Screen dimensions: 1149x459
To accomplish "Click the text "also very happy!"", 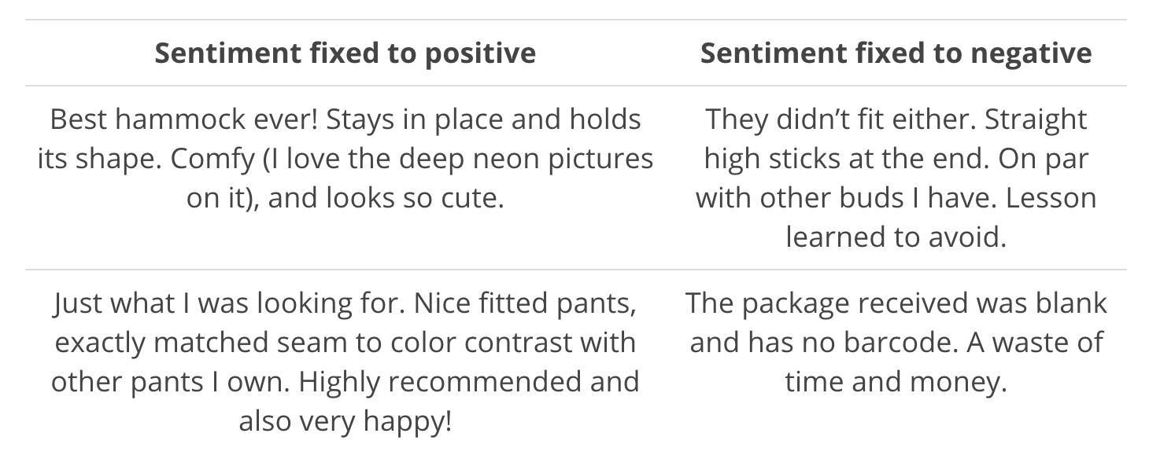I will pyautogui.click(x=345, y=421).
